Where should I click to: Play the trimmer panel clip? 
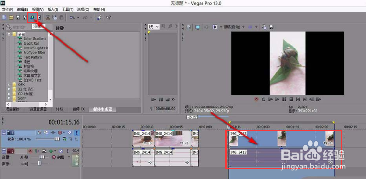pos(153,100)
